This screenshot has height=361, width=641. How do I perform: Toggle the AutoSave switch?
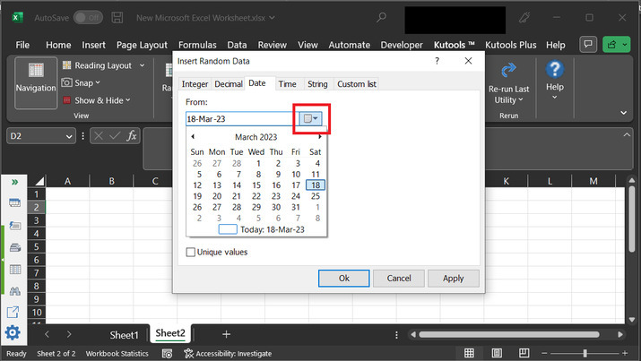tap(87, 17)
